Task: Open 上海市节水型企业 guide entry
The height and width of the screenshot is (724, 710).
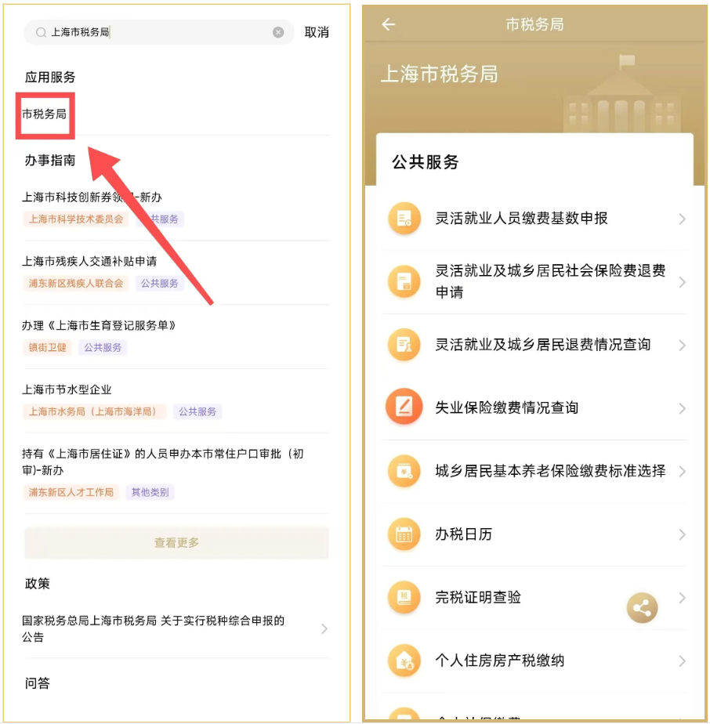Action: (x=67, y=389)
